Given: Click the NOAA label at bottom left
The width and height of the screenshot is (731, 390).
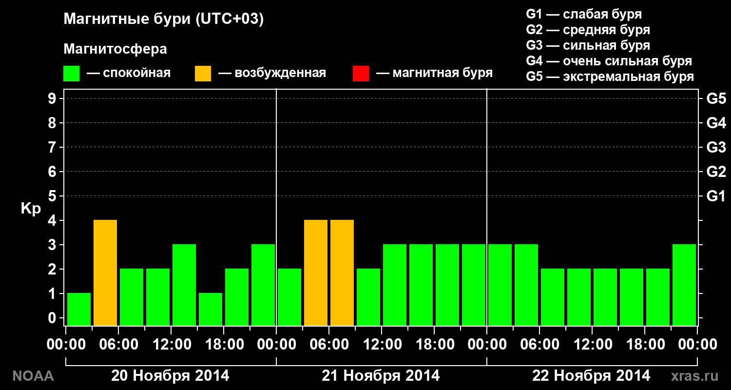Looking at the screenshot, I should pos(33,376).
